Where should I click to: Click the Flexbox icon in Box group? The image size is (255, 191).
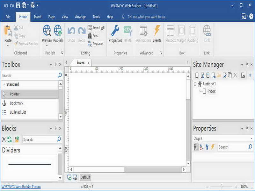point(171,30)
